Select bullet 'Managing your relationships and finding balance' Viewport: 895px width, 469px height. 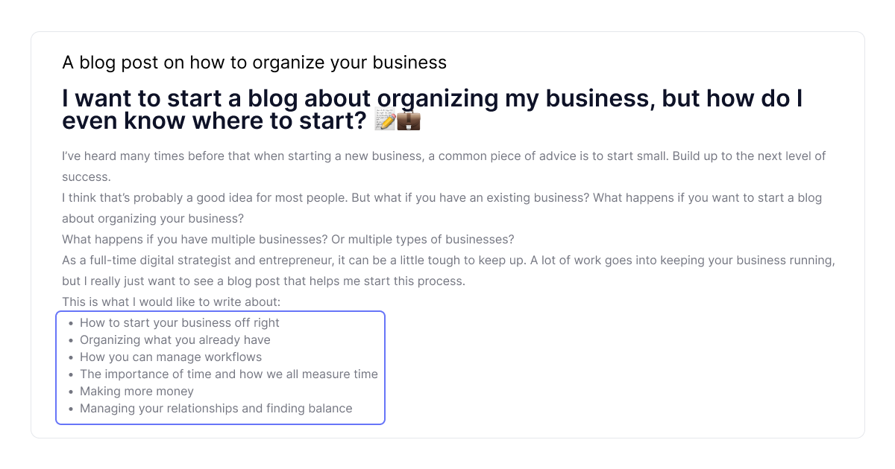[216, 409]
